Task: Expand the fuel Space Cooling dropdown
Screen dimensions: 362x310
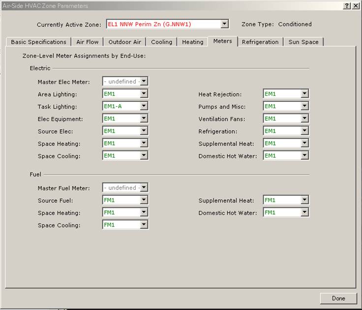Action: pyautogui.click(x=144, y=225)
